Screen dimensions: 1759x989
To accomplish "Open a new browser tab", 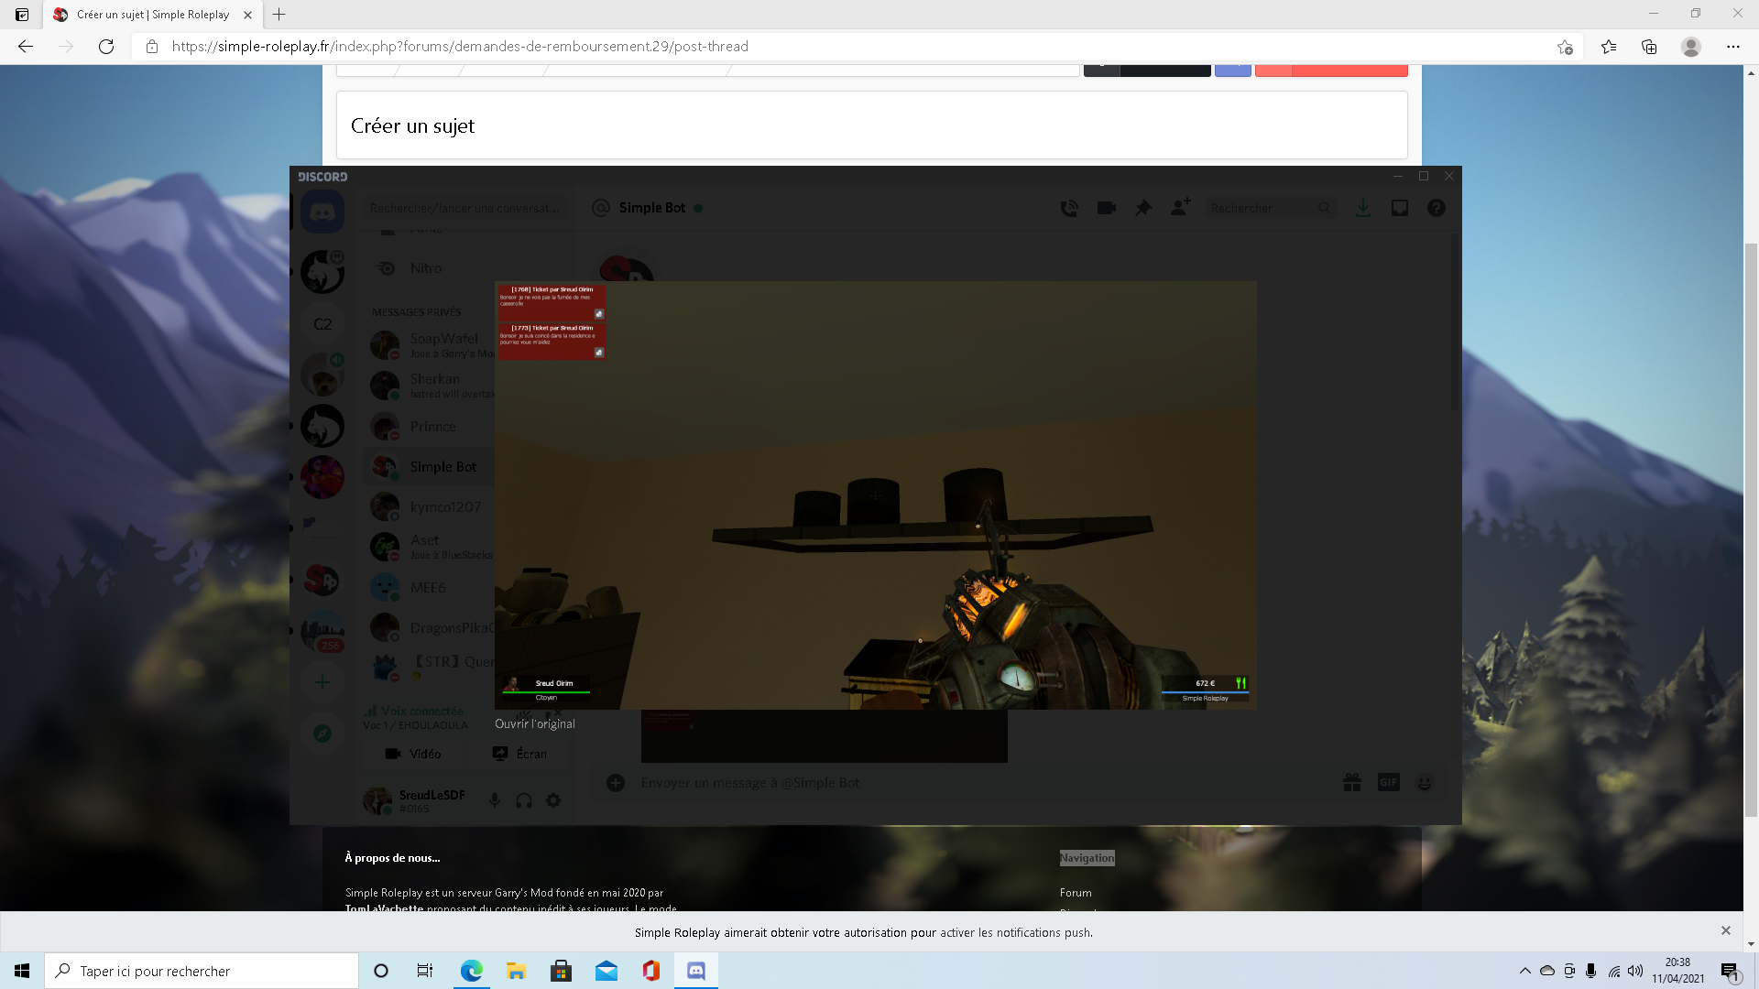I will [x=279, y=15].
